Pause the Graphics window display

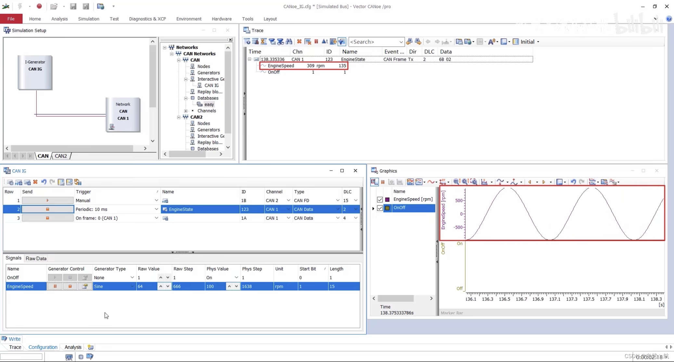coord(383,182)
